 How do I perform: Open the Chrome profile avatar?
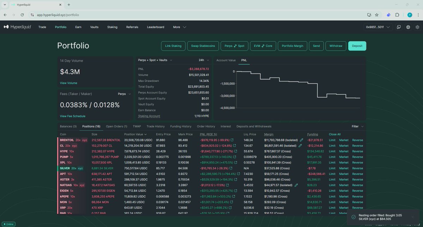point(410,15)
